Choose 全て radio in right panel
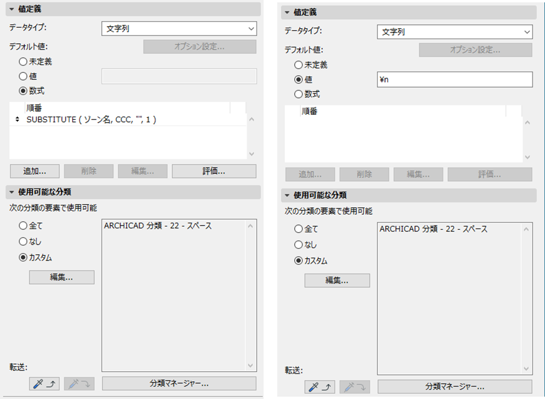The image size is (545, 399). (298, 229)
